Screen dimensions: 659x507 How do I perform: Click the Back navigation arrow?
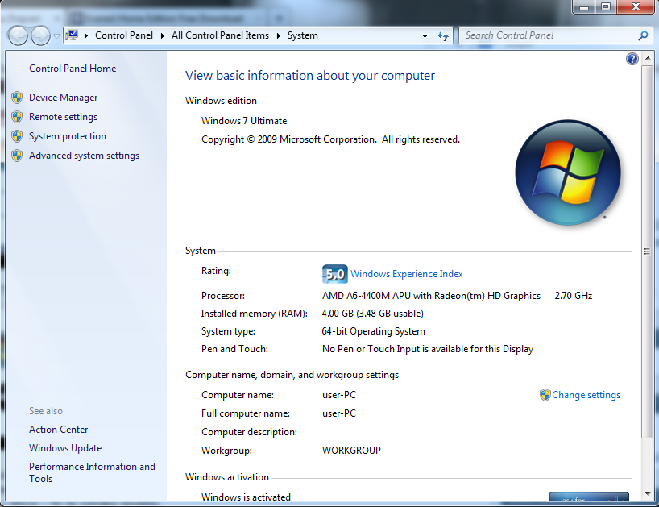(18, 35)
